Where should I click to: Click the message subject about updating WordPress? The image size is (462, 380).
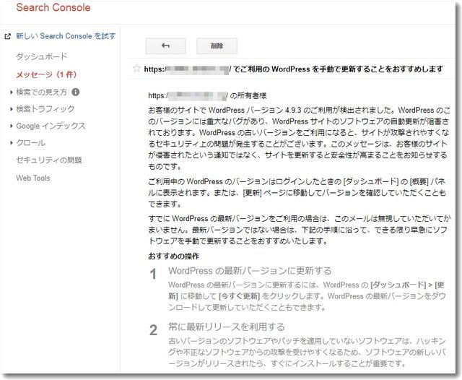pos(294,69)
